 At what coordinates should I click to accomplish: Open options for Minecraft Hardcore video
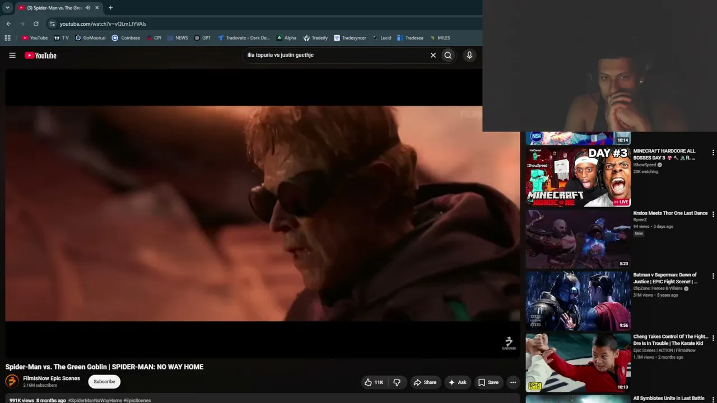[713, 152]
